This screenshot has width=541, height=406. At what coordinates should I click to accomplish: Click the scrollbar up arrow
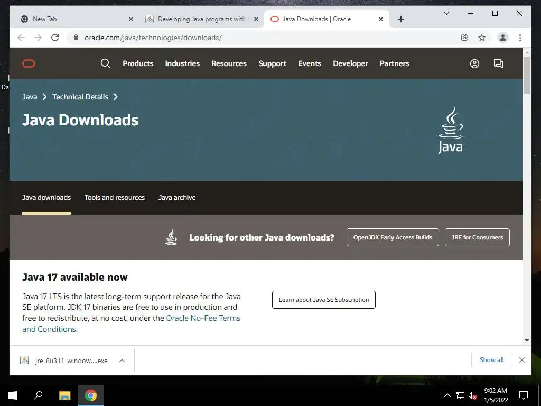coord(527,52)
